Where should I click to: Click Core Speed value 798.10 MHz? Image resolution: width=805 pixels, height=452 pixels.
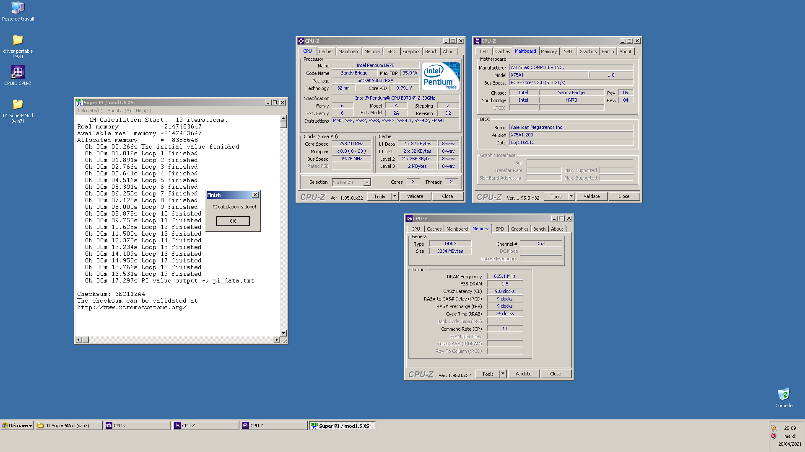coord(351,144)
